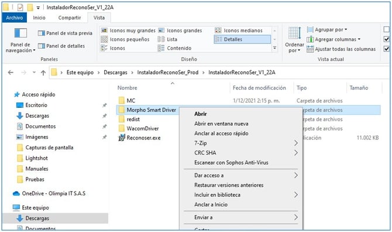Choose Anclar a Inicio
The image size is (392, 232).
point(241,204)
